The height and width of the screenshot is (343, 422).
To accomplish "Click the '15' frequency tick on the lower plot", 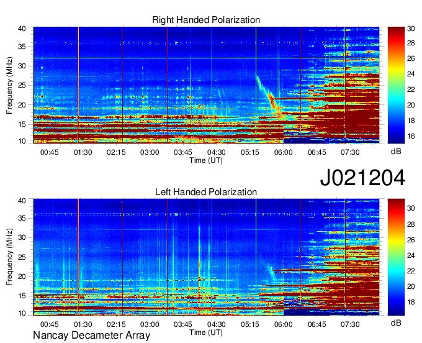I will (22, 296).
